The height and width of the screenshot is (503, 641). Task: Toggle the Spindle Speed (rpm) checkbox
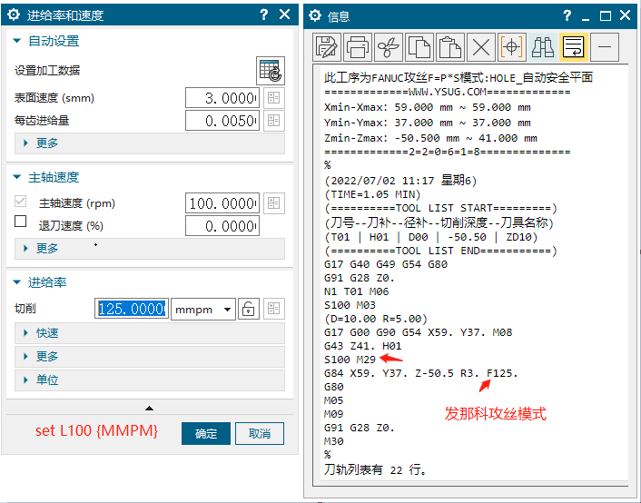pos(21,202)
